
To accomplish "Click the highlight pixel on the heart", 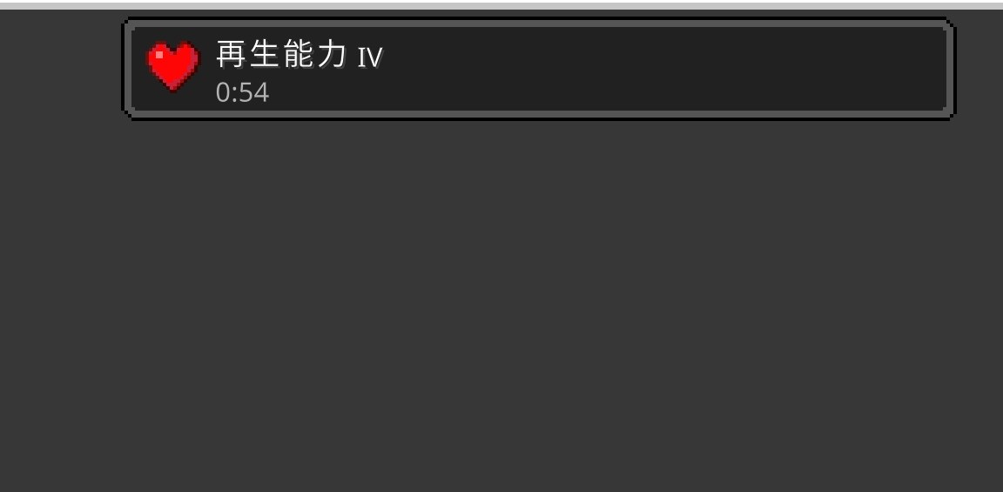I will tap(159, 55).
